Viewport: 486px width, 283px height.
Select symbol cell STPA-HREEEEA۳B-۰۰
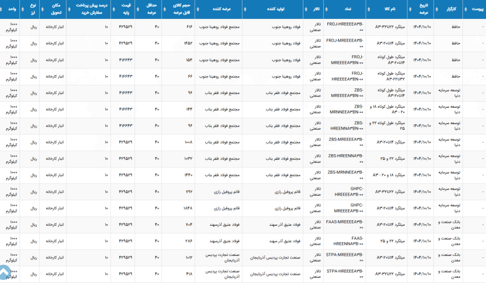[345, 274]
